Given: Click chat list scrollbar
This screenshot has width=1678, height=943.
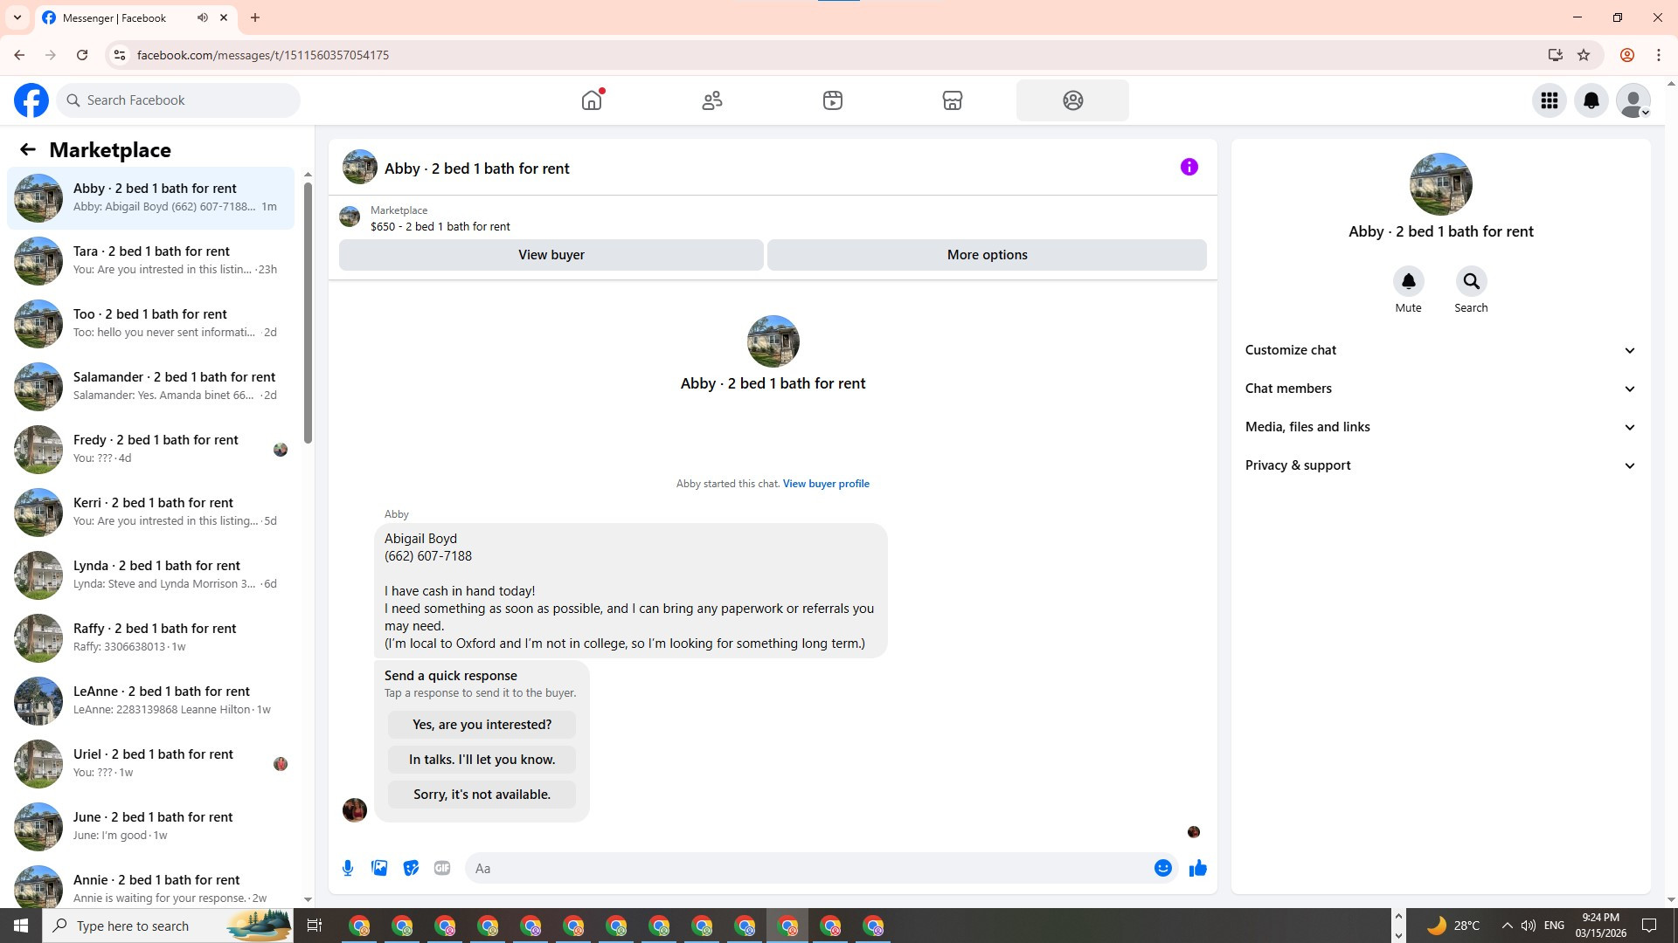Looking at the screenshot, I should pyautogui.click(x=308, y=313).
